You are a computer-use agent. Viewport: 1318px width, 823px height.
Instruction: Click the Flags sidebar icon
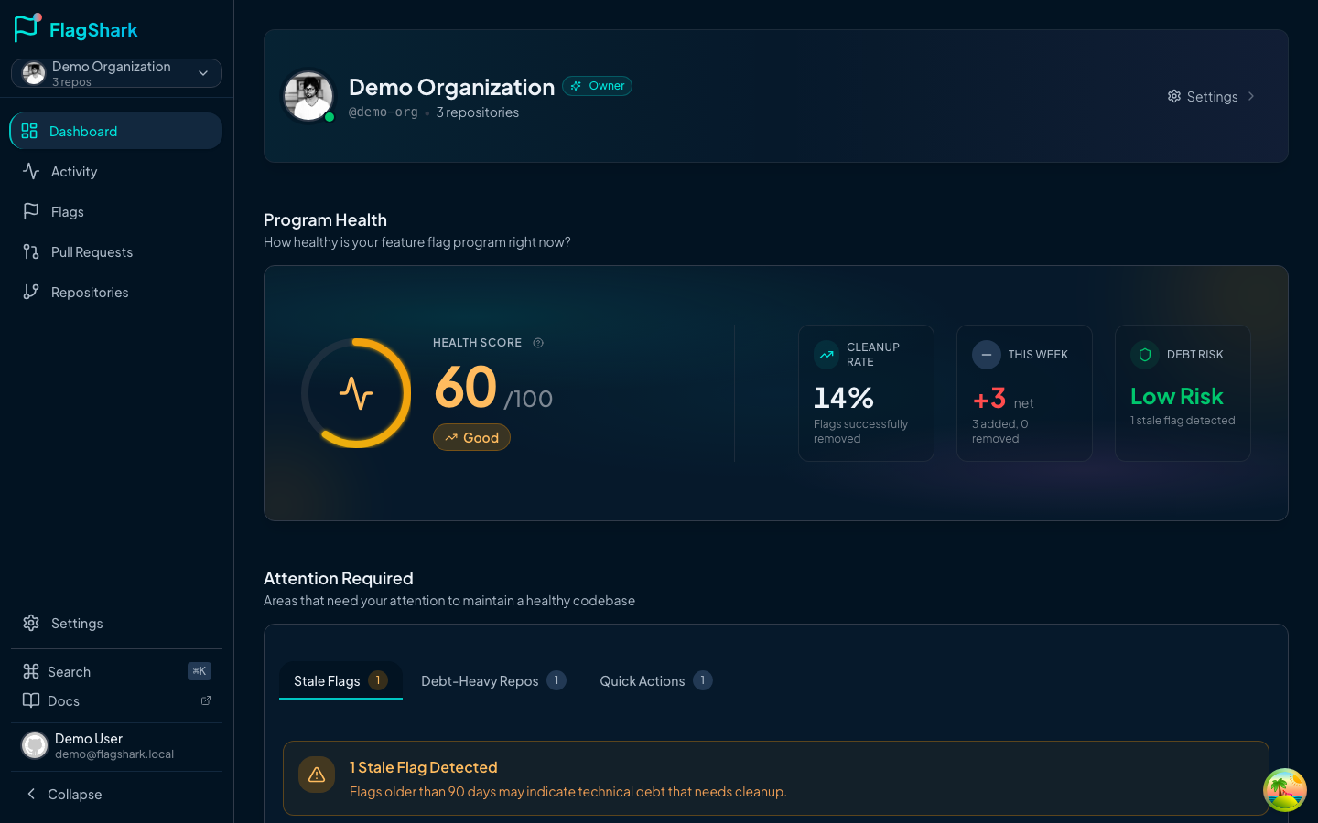[x=30, y=211]
